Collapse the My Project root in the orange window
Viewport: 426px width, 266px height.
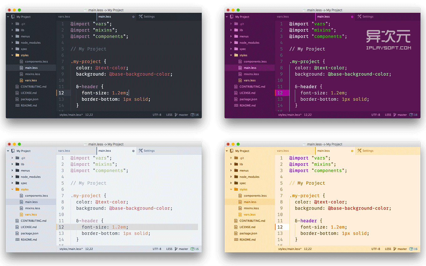tap(227, 151)
